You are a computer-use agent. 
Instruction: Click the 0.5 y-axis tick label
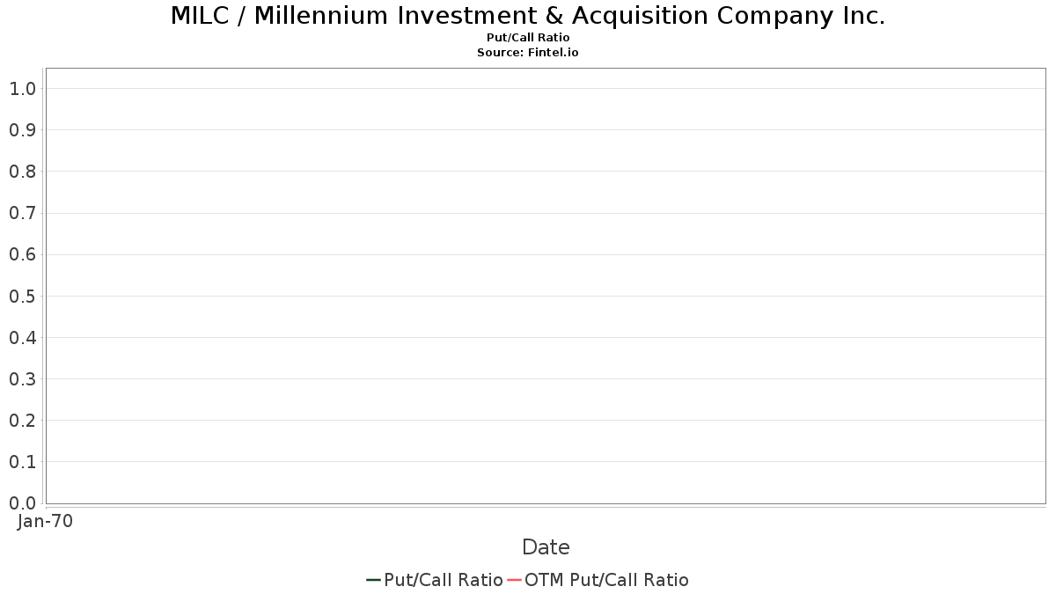point(22,296)
